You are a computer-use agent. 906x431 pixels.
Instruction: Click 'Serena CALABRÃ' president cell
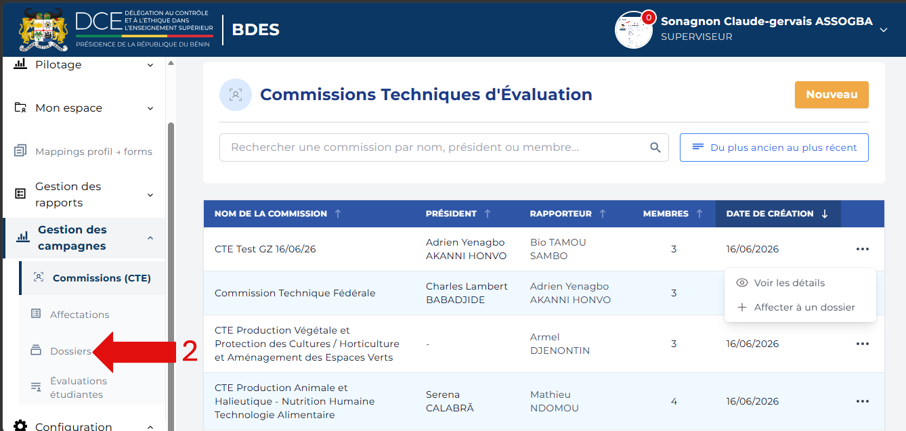click(x=450, y=401)
